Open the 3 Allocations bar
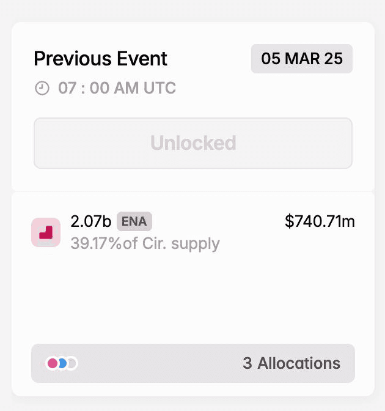 [193, 363]
